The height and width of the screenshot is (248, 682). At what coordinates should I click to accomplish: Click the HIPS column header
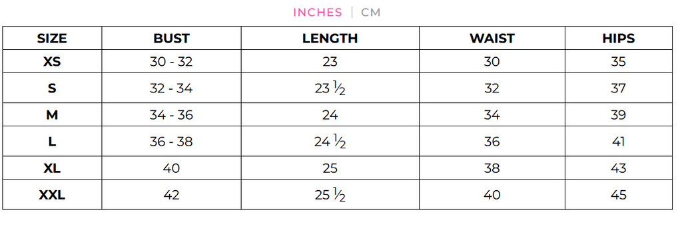pyautogui.click(x=619, y=38)
